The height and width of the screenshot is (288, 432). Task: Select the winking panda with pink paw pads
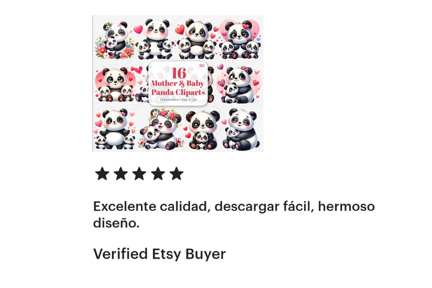(241, 130)
